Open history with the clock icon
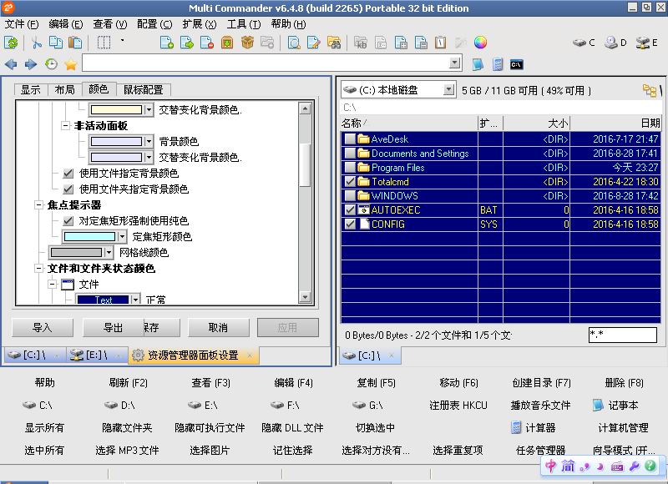 coord(51,64)
